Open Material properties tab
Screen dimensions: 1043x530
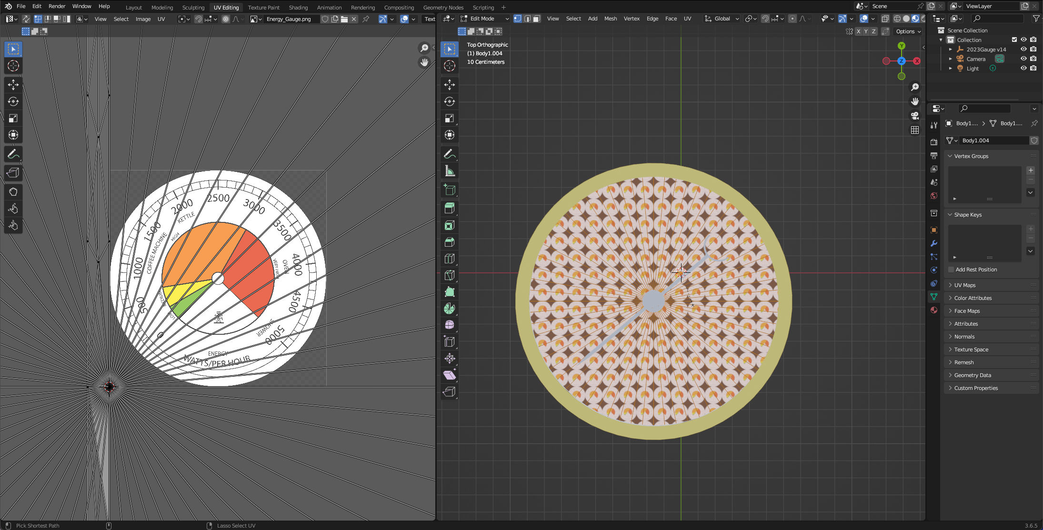point(933,310)
